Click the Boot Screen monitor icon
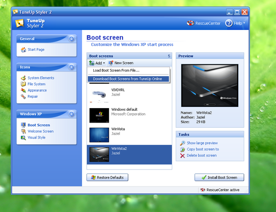Image resolution: width=276 pixels, height=212 pixels. 23,125
